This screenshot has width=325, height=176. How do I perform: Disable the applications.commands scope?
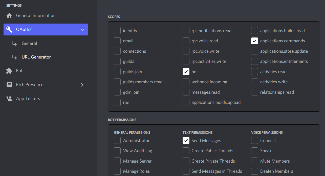254,41
